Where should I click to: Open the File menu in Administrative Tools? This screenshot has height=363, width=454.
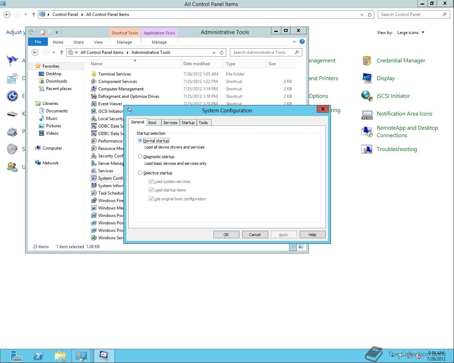38,42
